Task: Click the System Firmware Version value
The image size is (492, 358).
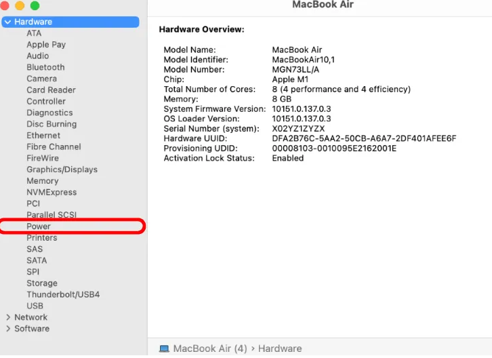Action: point(302,109)
